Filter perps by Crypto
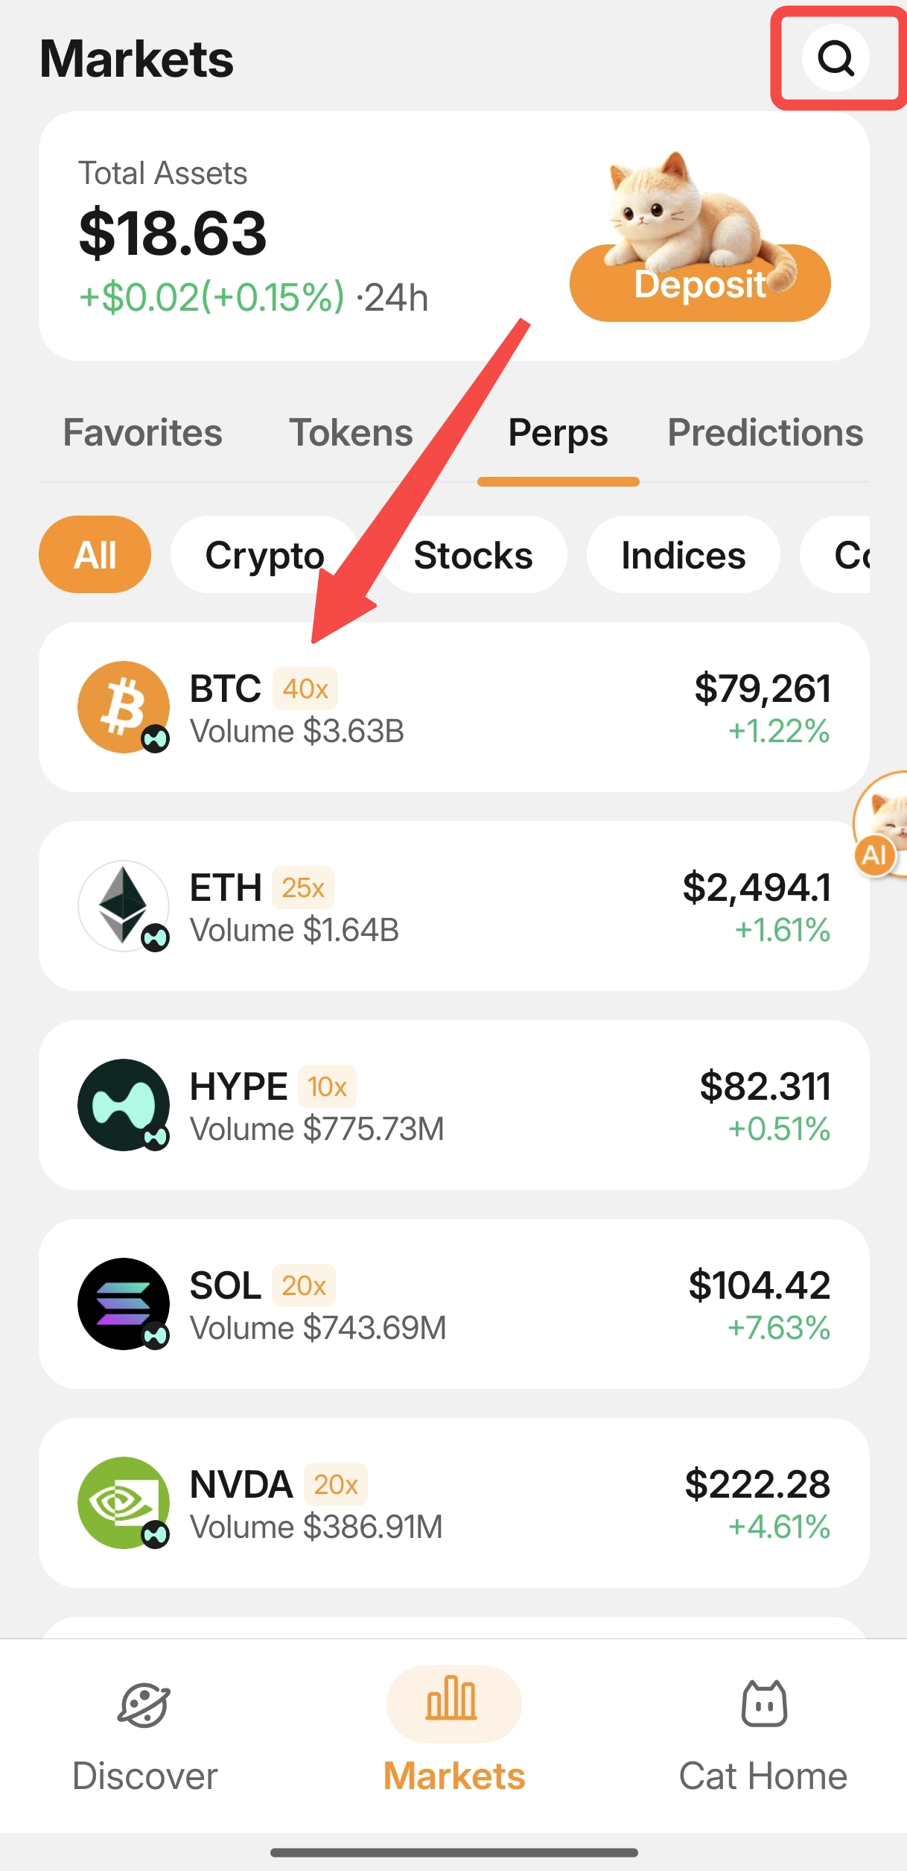Screen dimensions: 907x1871 pos(264,554)
